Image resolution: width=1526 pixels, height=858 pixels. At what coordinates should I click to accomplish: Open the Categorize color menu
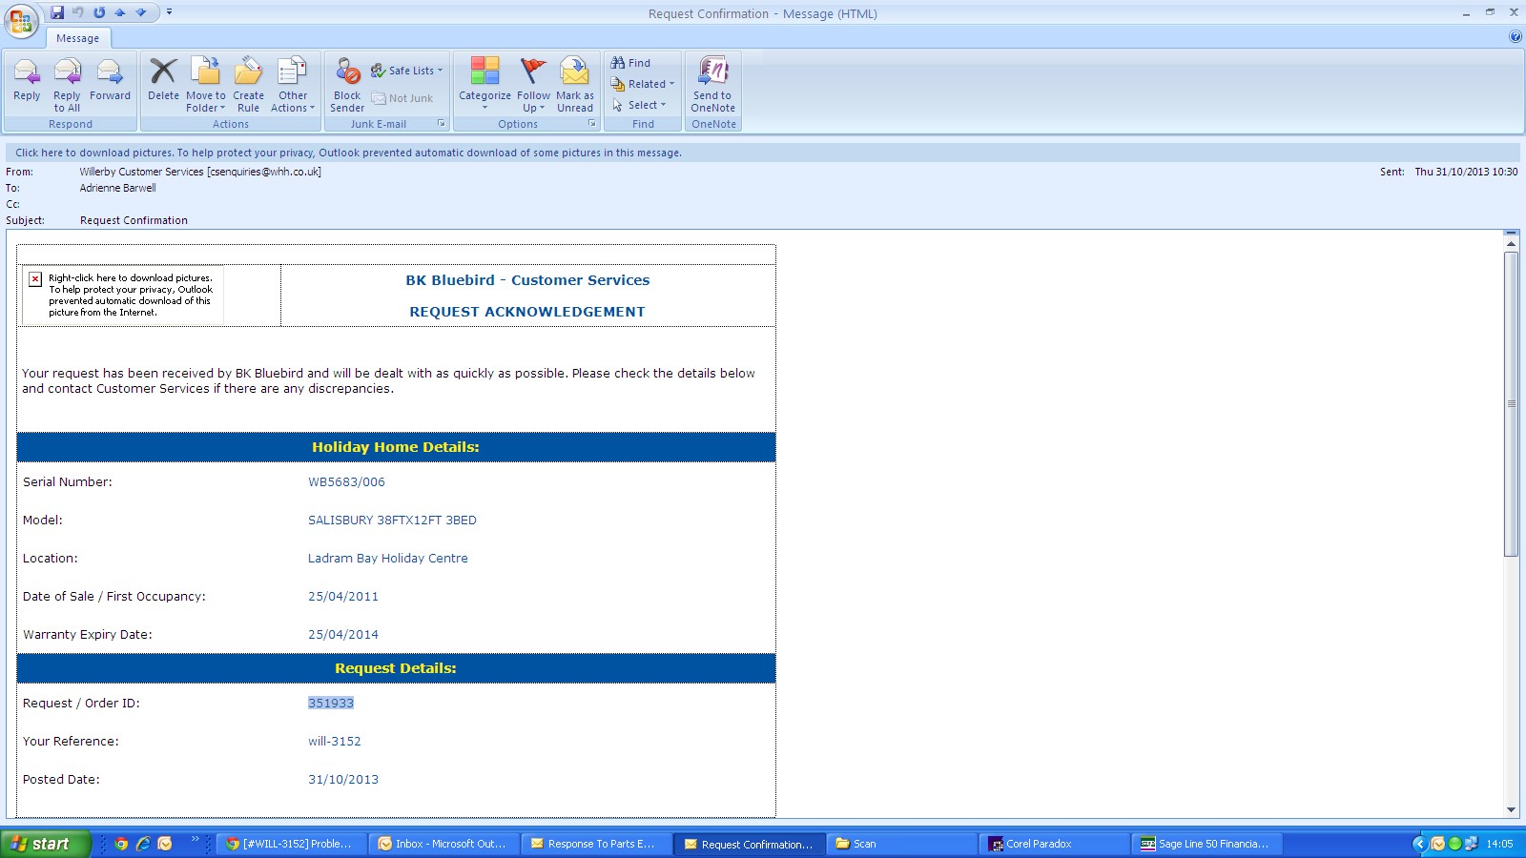click(x=485, y=84)
